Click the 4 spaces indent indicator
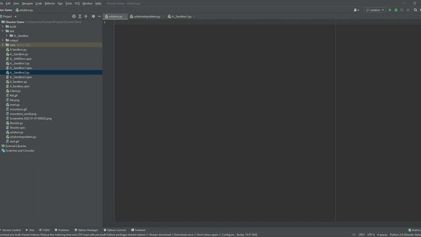Screen dimensions: 421x237 (382, 235)
